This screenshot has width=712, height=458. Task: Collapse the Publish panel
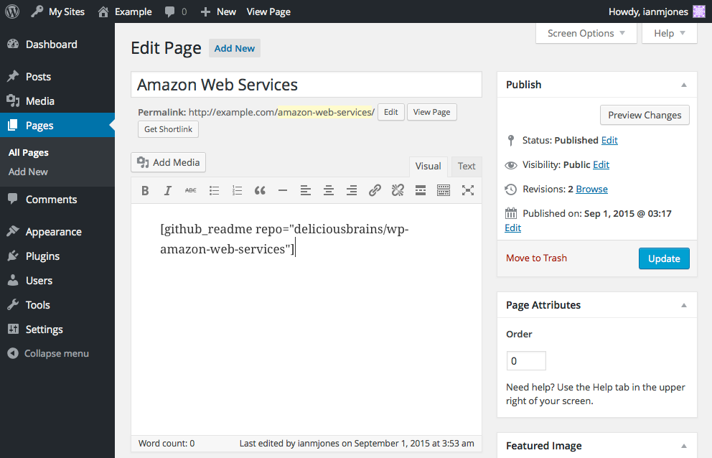tap(684, 85)
